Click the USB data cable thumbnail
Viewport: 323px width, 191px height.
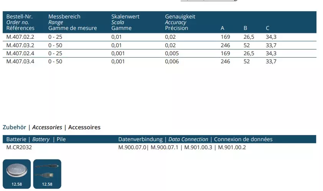pyautogui.click(x=47, y=171)
